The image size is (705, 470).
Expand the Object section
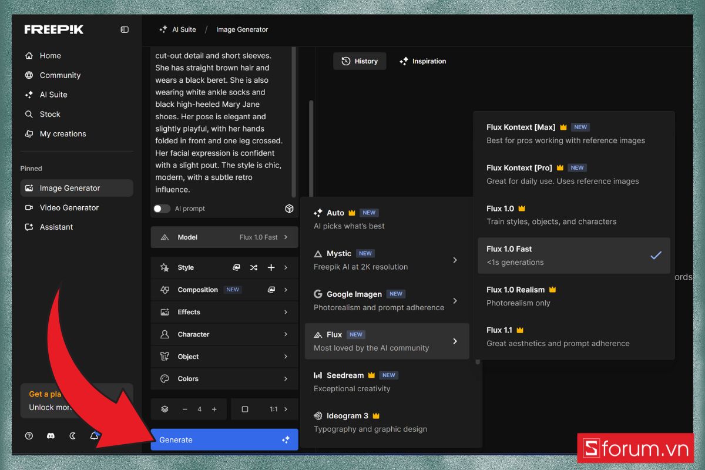click(224, 357)
